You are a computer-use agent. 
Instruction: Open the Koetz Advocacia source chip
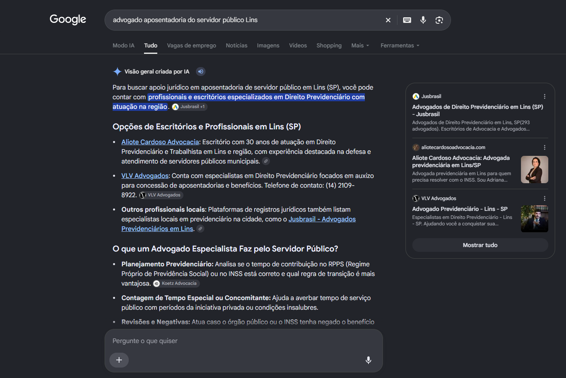pos(176,284)
